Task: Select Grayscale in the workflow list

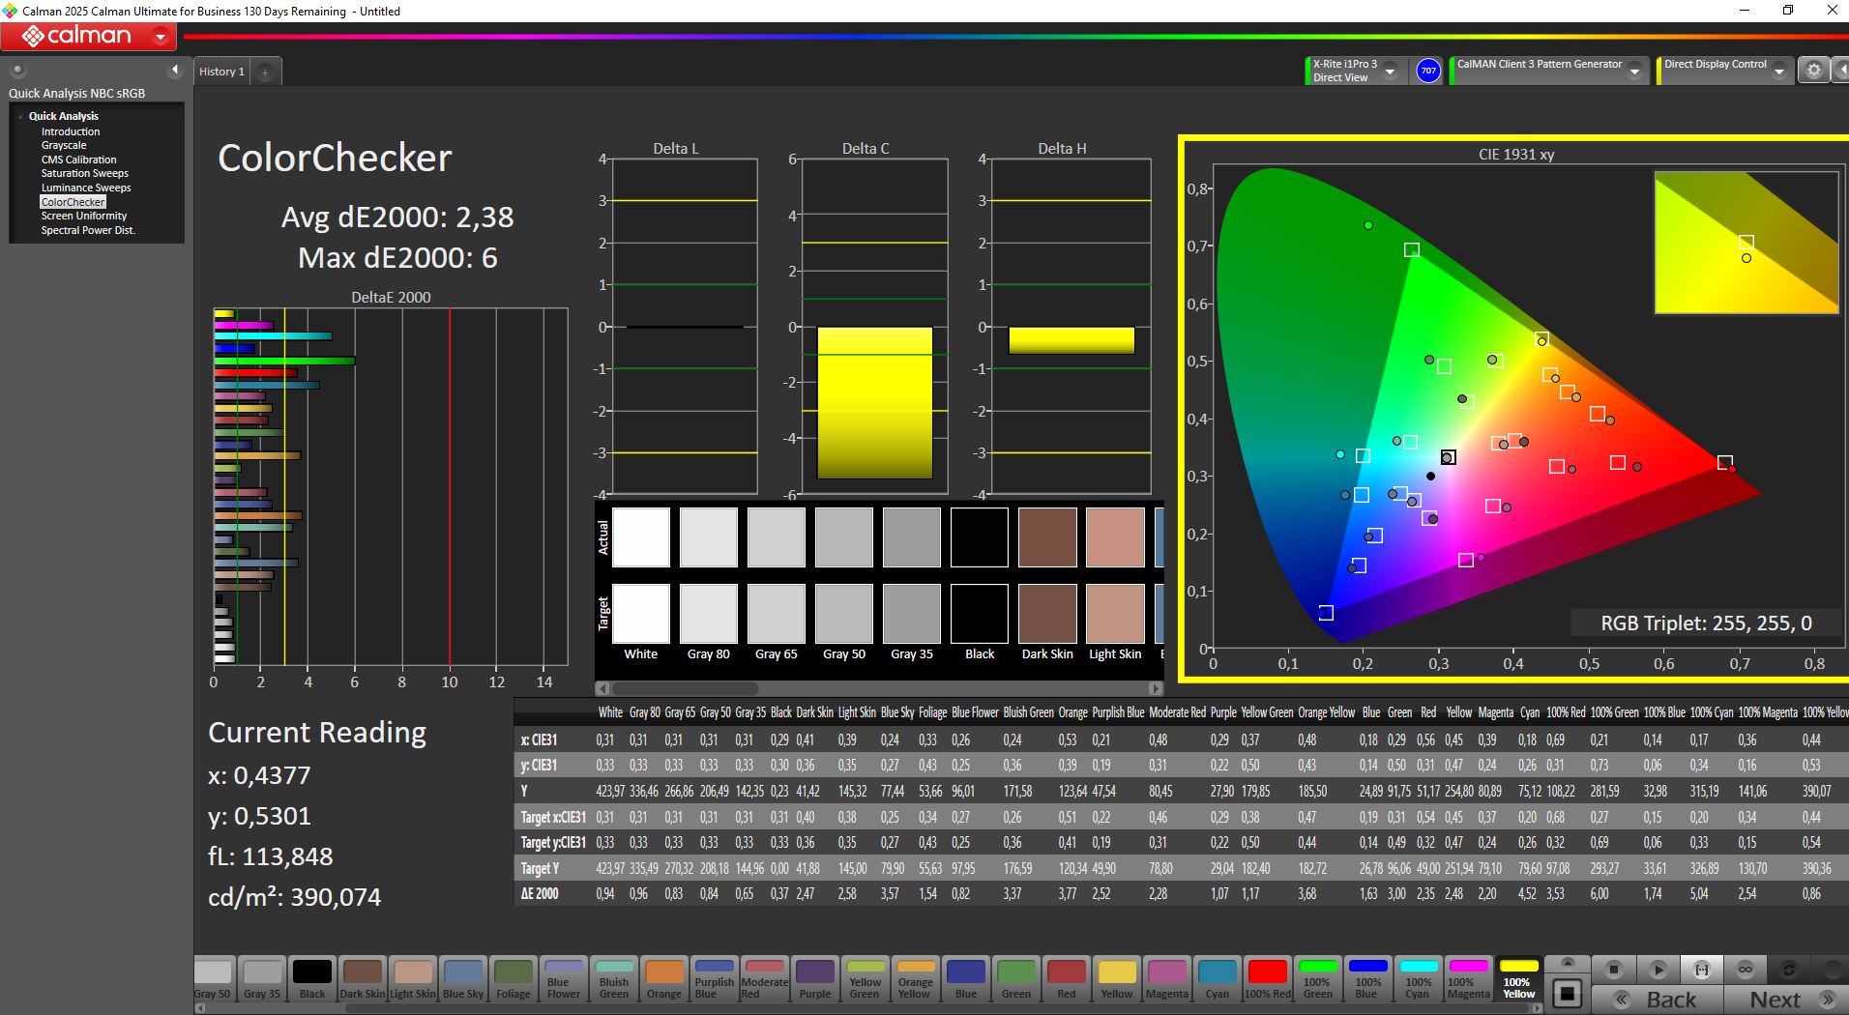Action: pyautogui.click(x=64, y=145)
